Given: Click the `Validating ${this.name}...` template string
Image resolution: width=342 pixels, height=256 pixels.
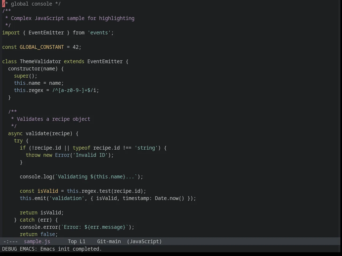Looking at the screenshot, I should [96, 177].
